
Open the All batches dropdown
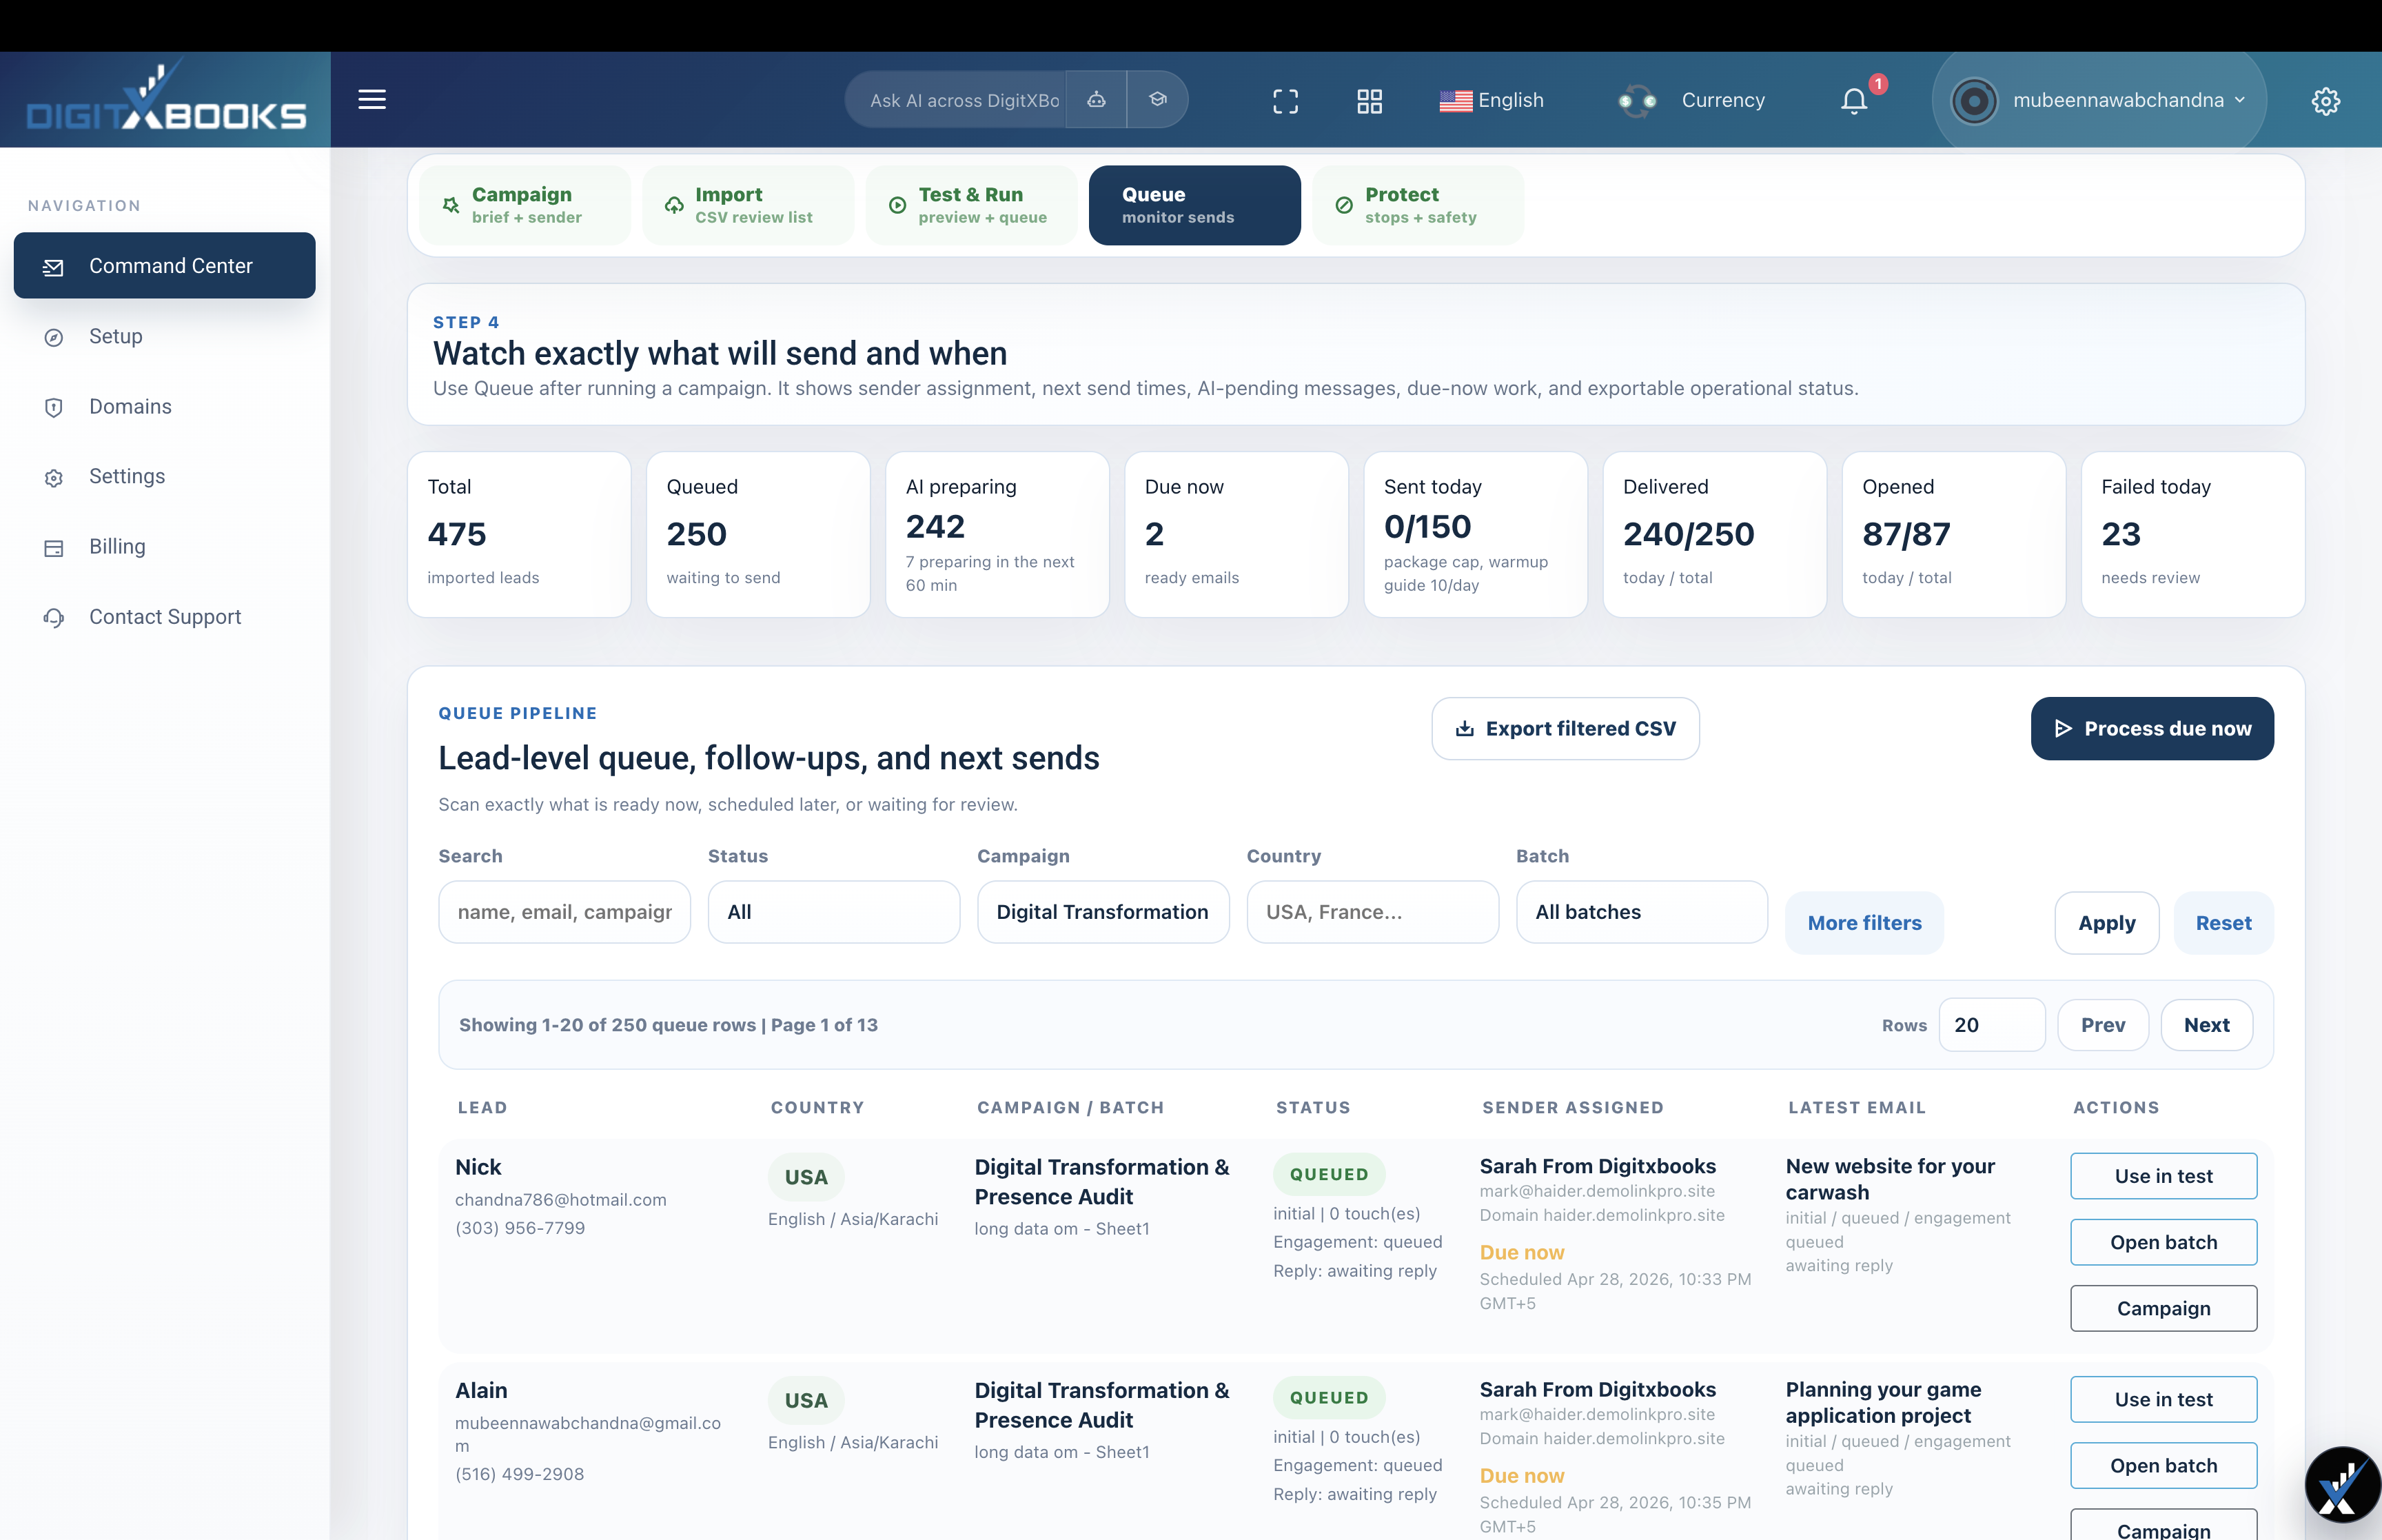[x=1641, y=912]
